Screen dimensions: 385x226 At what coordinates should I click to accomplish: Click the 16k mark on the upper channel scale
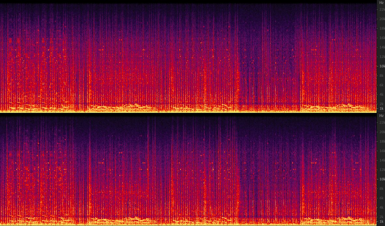click(382, 38)
